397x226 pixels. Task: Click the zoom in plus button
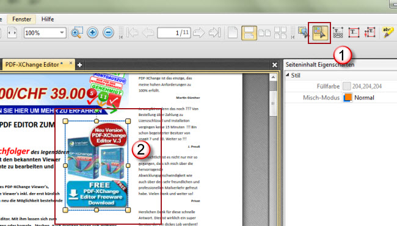point(92,32)
